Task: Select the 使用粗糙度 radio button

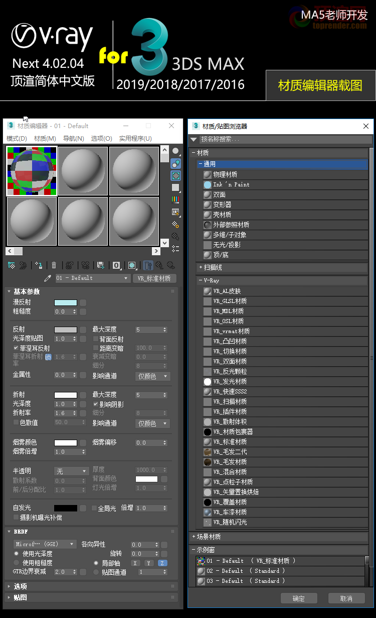Action: 17,563
